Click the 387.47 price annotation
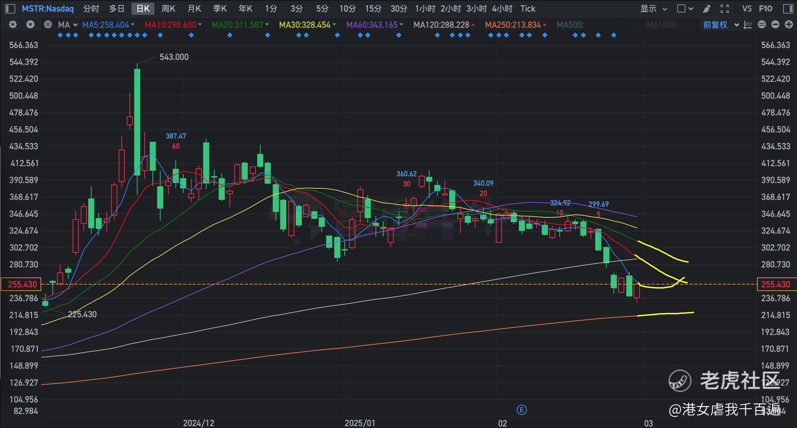 point(176,136)
